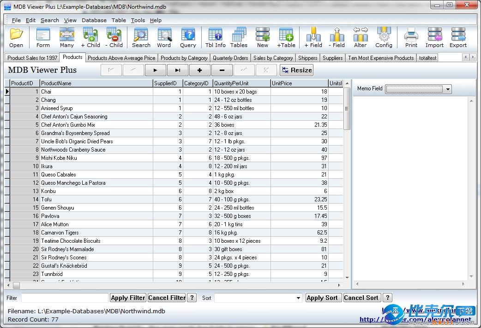Image resolution: width=481 pixels, height=328 pixels.
Task: Open the Tools menu
Action: (138, 20)
